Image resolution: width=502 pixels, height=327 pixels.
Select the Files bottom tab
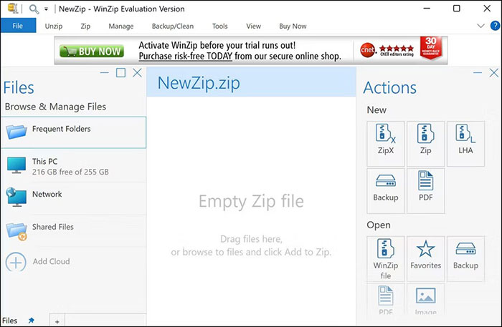click(x=9, y=321)
